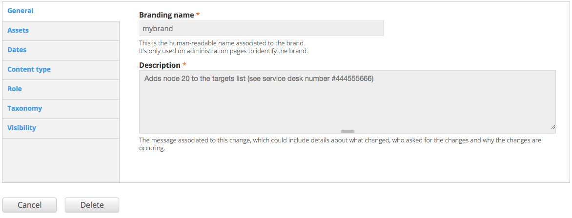Screen dimensions: 572x218
Task: Click the empty sidebar area below Visibility
Action: [x=61, y=160]
